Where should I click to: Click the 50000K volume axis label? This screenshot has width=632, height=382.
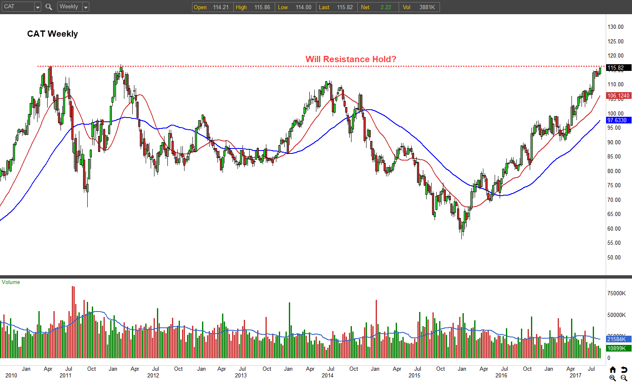click(x=617, y=315)
